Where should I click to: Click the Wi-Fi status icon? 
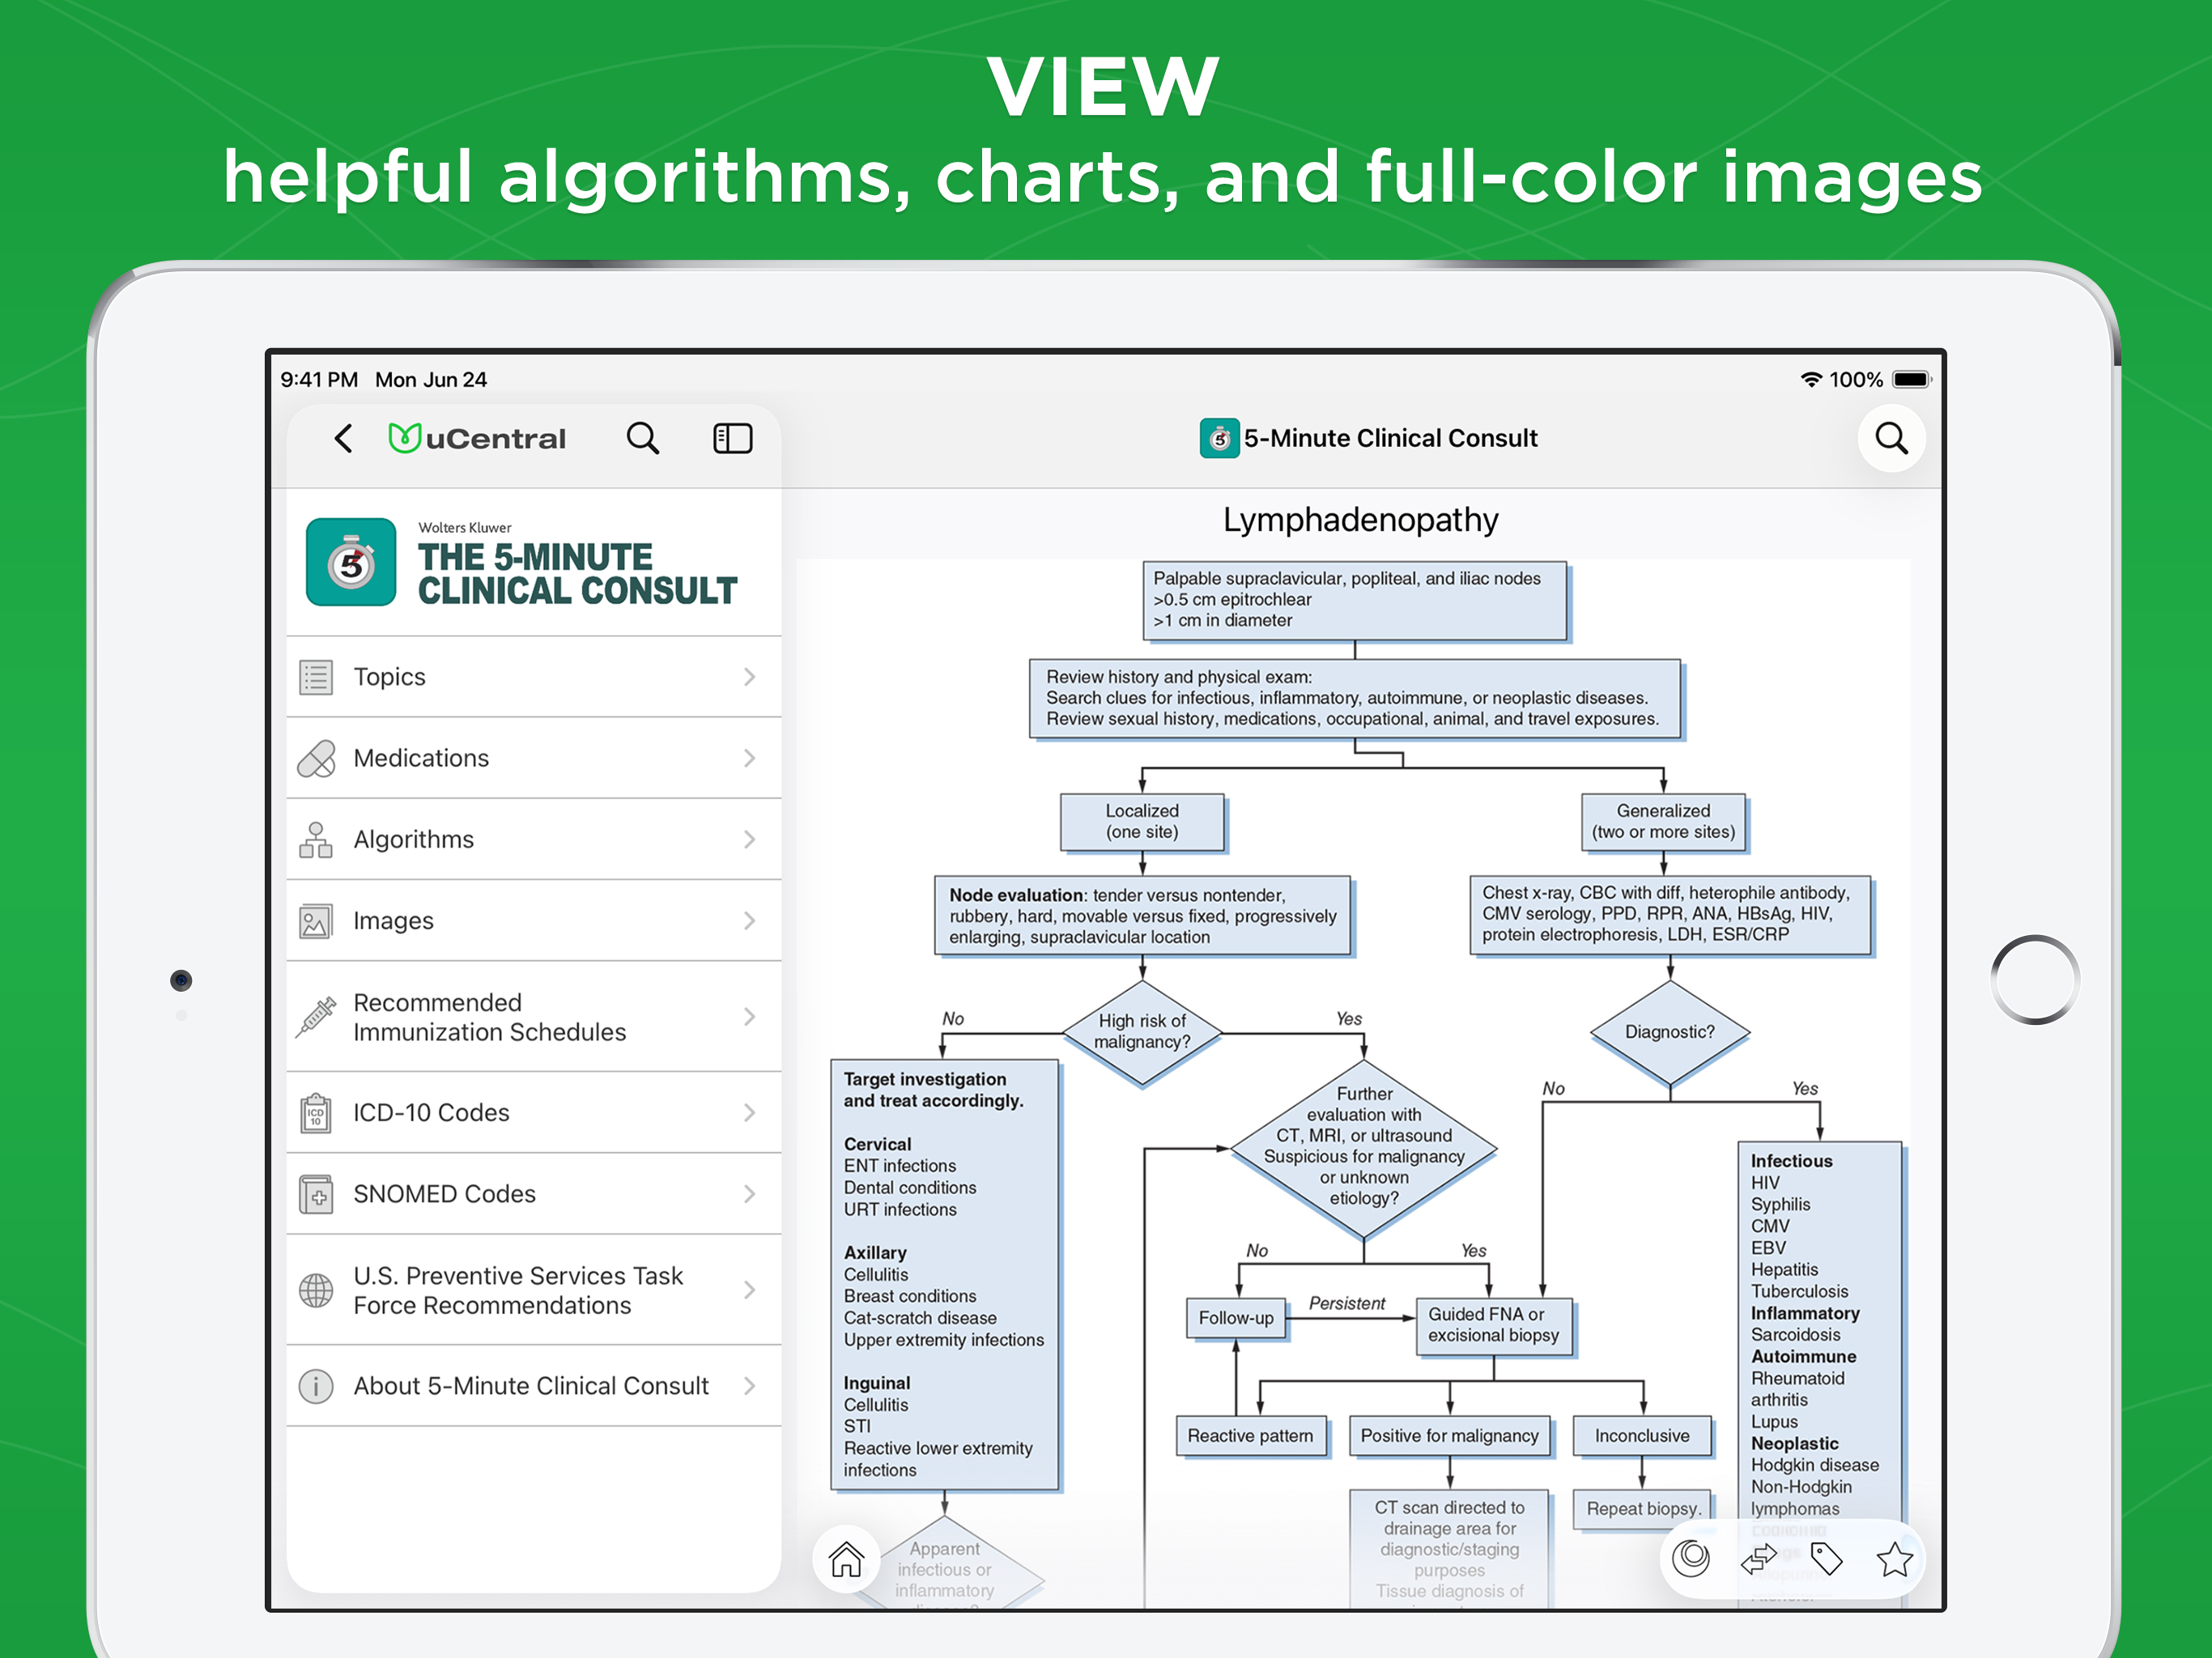point(1811,379)
